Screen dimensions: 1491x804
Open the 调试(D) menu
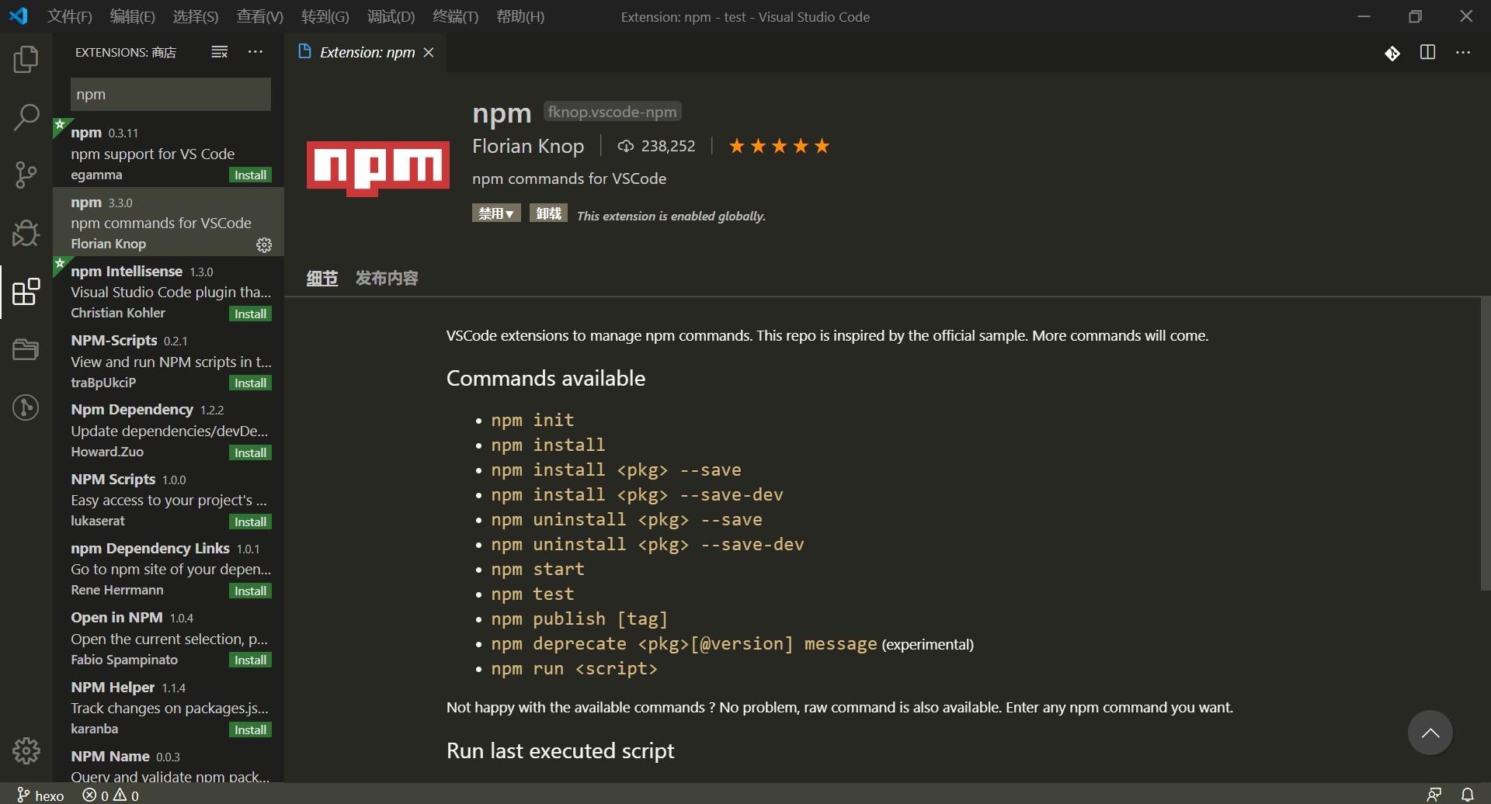391,16
